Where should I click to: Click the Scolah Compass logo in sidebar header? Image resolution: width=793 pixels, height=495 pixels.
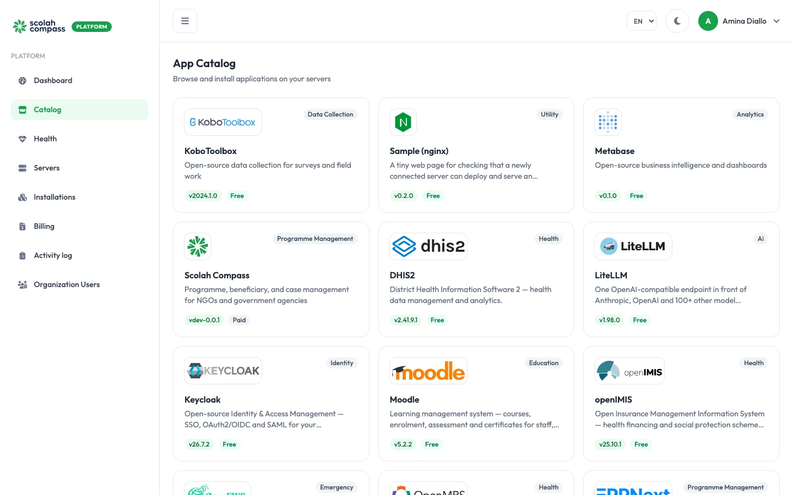point(39,26)
